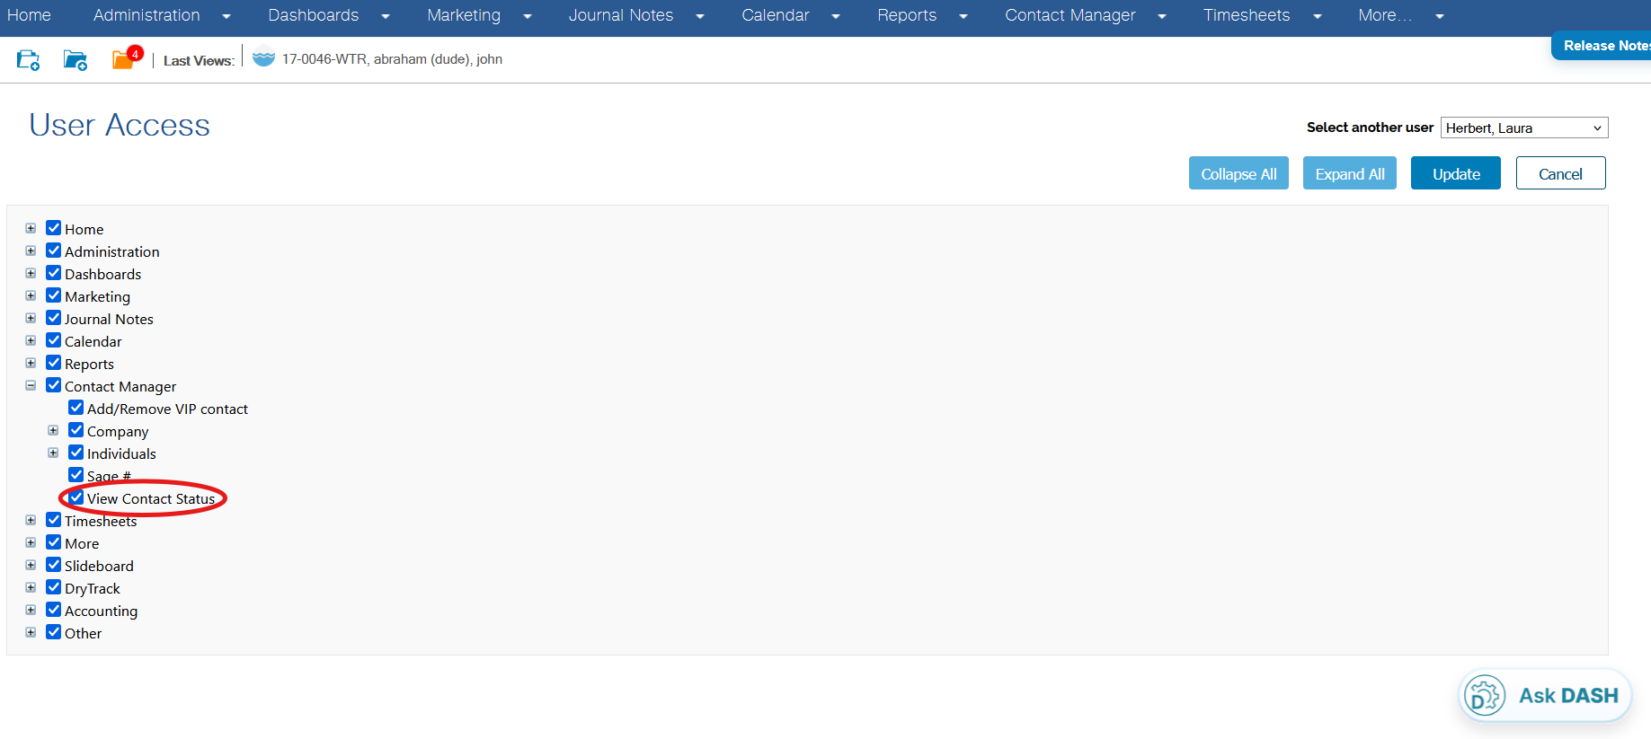Toggle the Accounting checkbox
The image size is (1651, 739).
[54, 610]
